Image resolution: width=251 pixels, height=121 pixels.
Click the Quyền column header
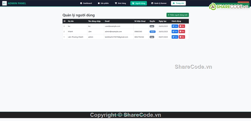tap(152, 21)
